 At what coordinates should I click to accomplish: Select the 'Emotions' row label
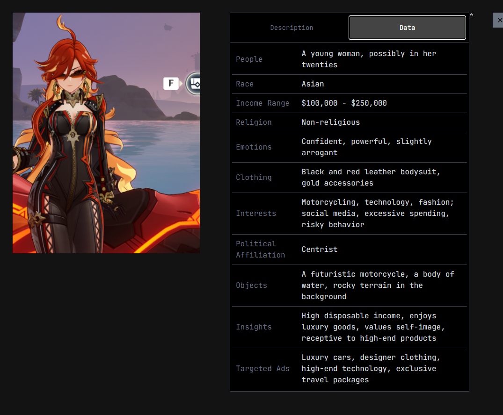tap(254, 147)
